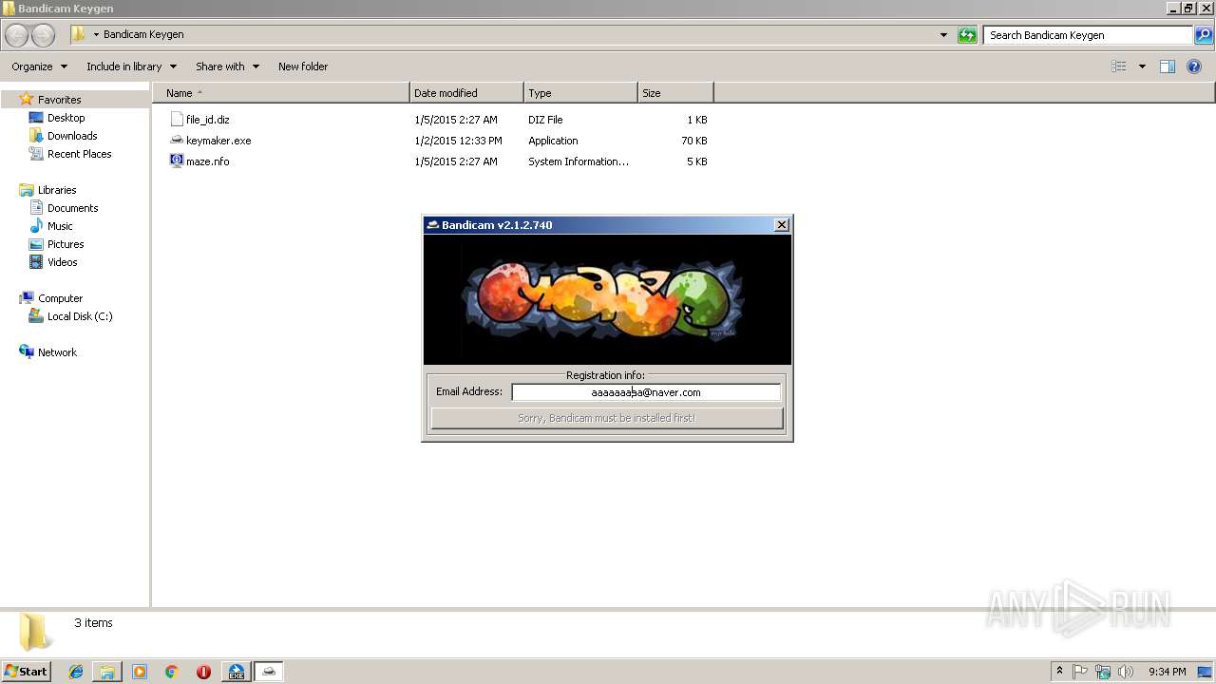The height and width of the screenshot is (684, 1216).
Task: Sort files by the Size column
Action: pos(675,93)
